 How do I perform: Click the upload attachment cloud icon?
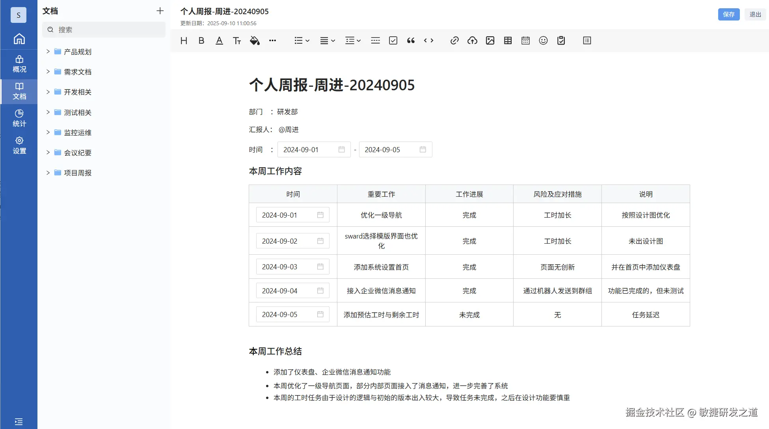pos(472,41)
